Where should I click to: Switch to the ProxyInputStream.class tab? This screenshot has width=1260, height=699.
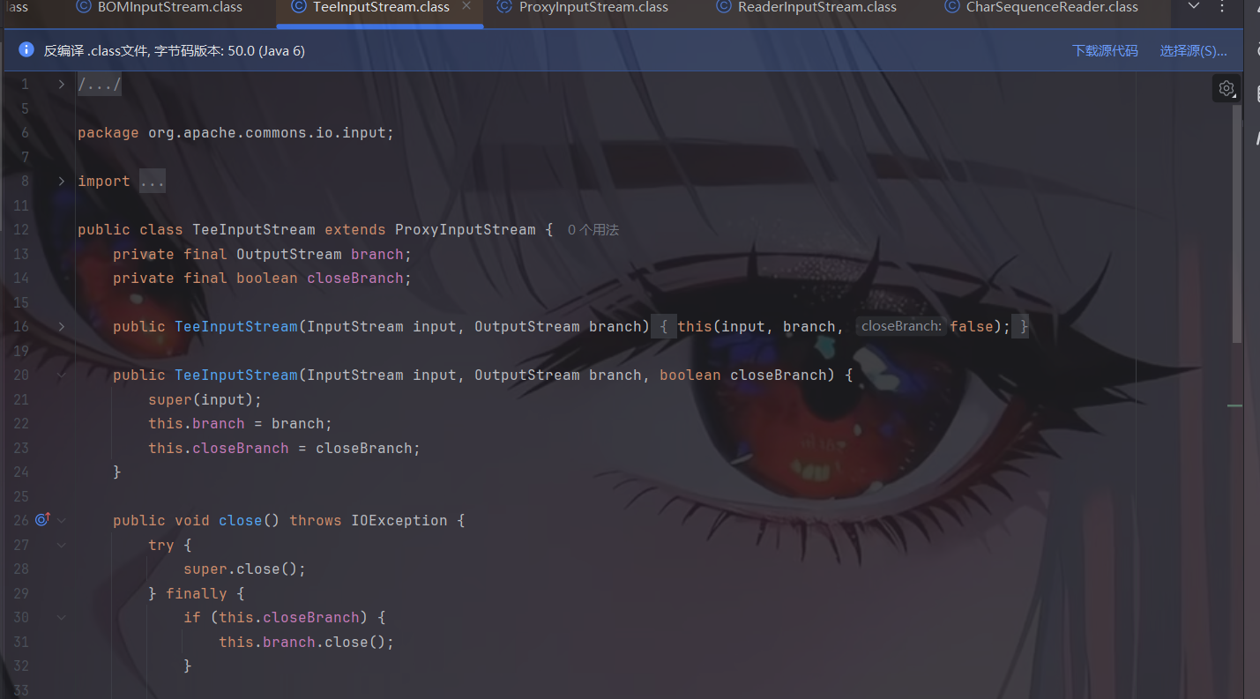[593, 7]
